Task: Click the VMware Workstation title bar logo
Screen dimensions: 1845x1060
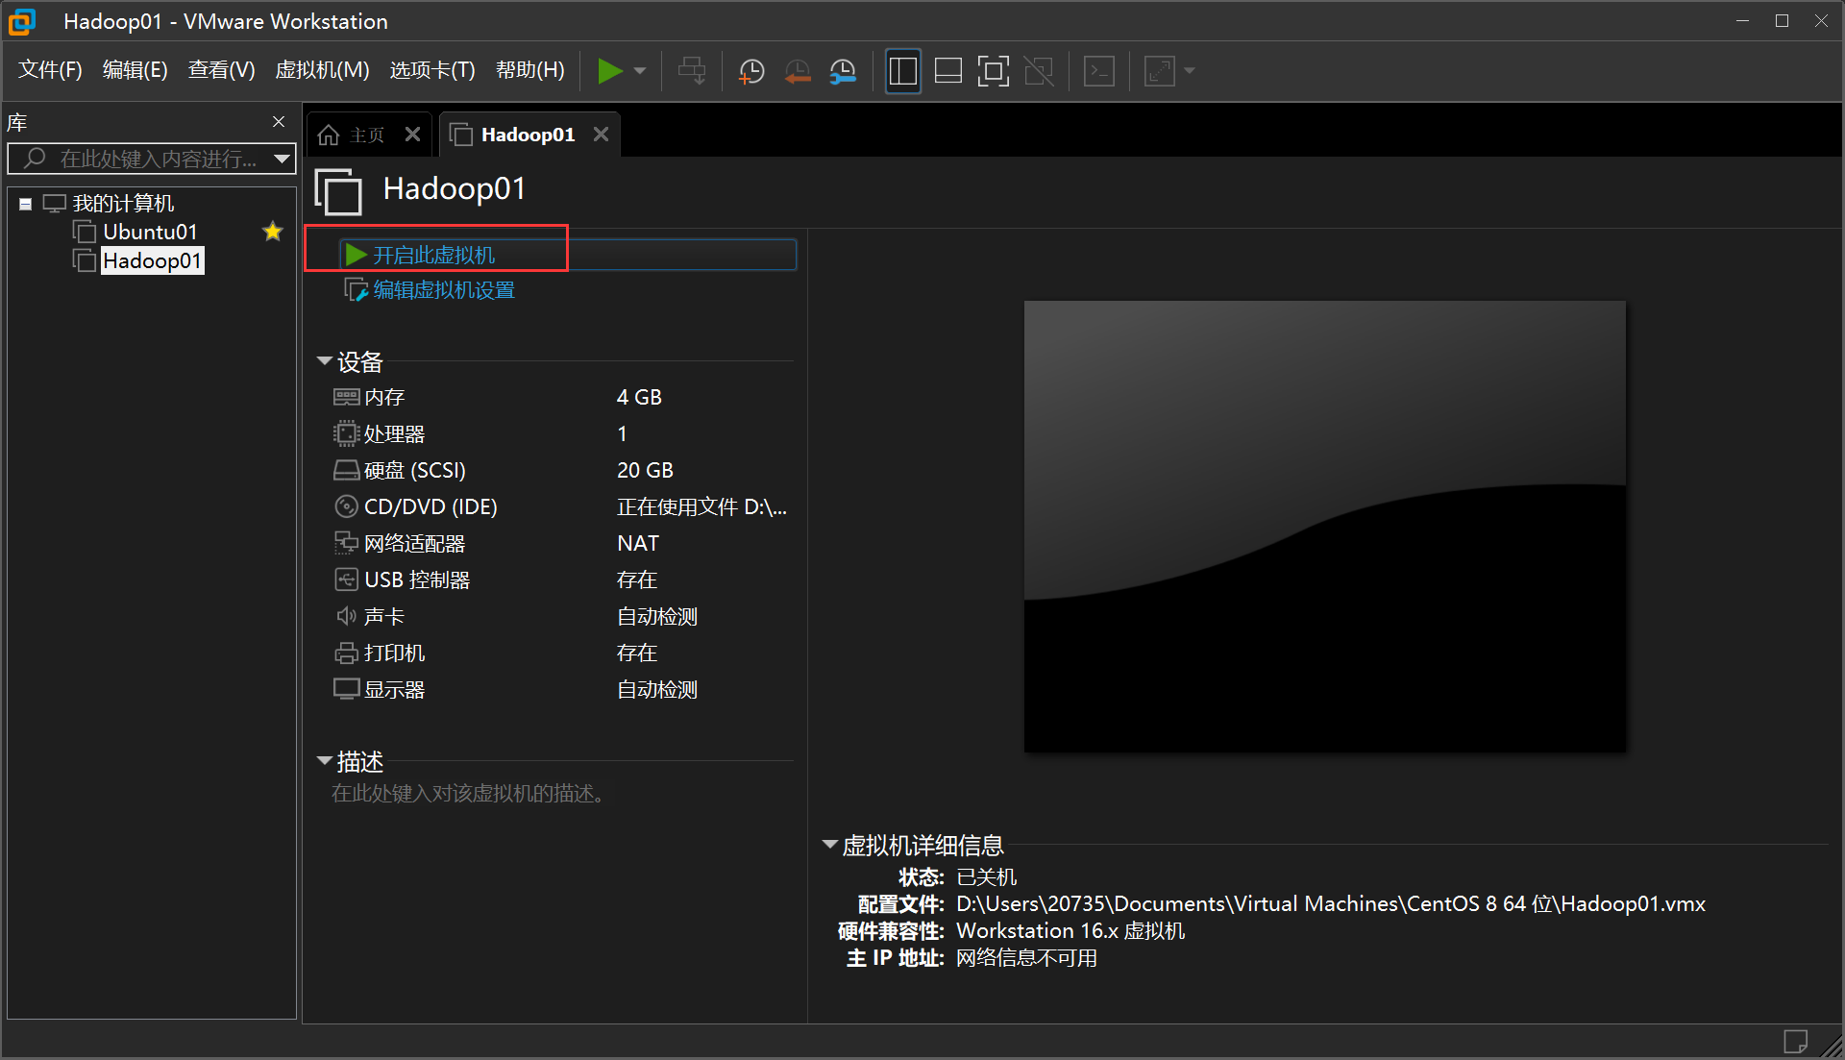Action: [22, 21]
